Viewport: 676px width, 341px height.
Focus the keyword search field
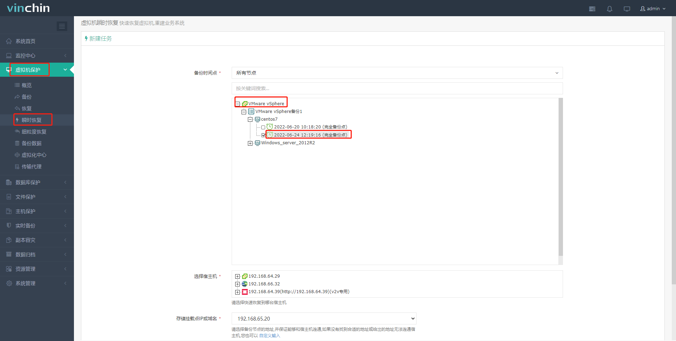(397, 88)
